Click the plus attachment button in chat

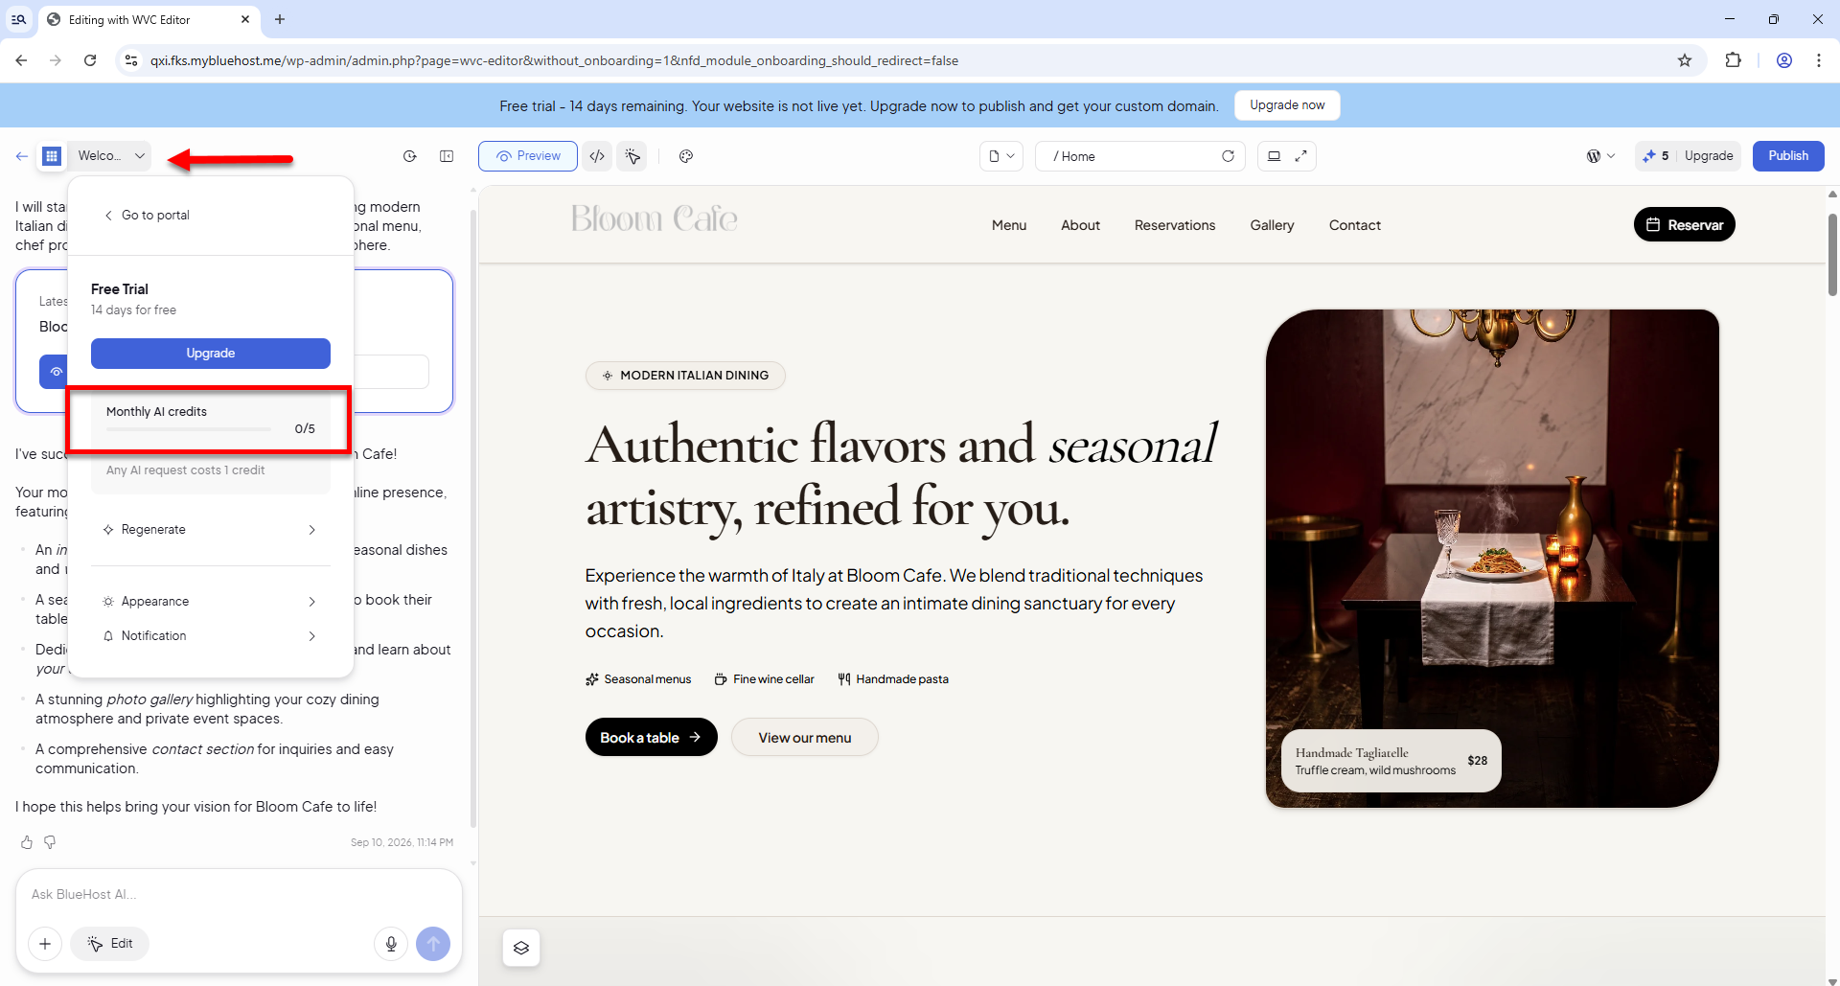[45, 944]
